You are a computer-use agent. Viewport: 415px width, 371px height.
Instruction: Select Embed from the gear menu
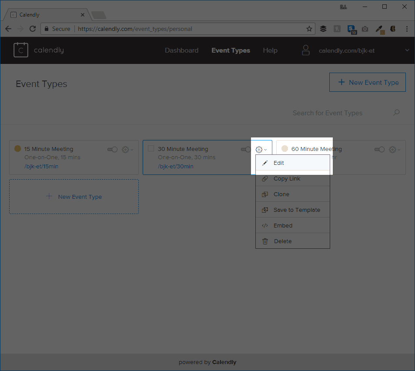tap(293, 225)
